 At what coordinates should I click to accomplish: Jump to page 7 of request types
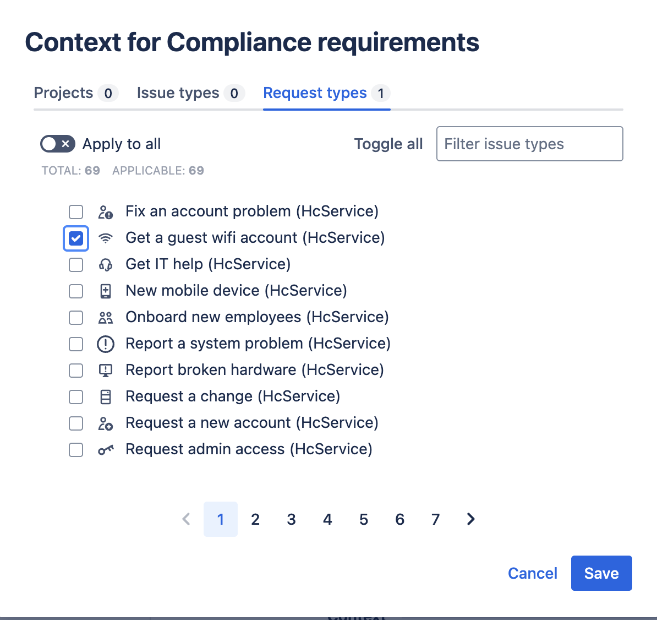pyautogui.click(x=435, y=519)
